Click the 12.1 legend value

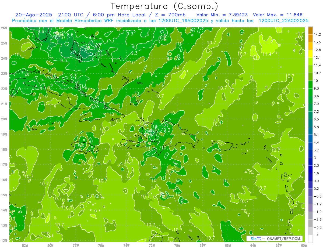click(x=317, y=58)
